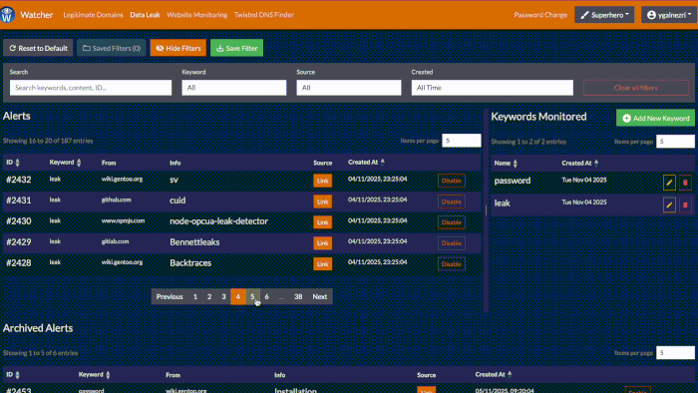Open the Superhero theme dropdown
698x393 pixels.
[x=604, y=15]
